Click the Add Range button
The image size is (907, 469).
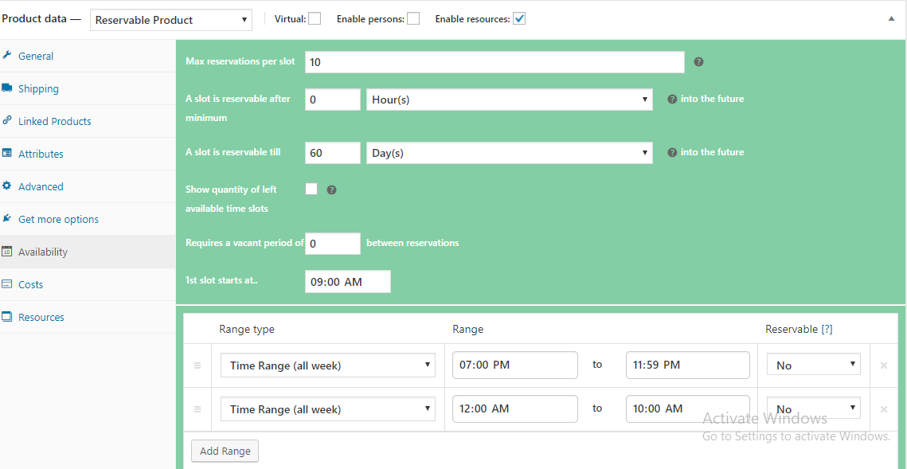225,451
